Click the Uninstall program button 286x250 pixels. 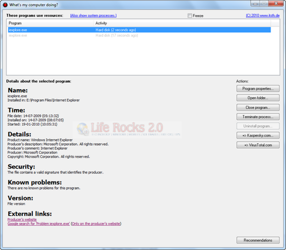(258, 126)
